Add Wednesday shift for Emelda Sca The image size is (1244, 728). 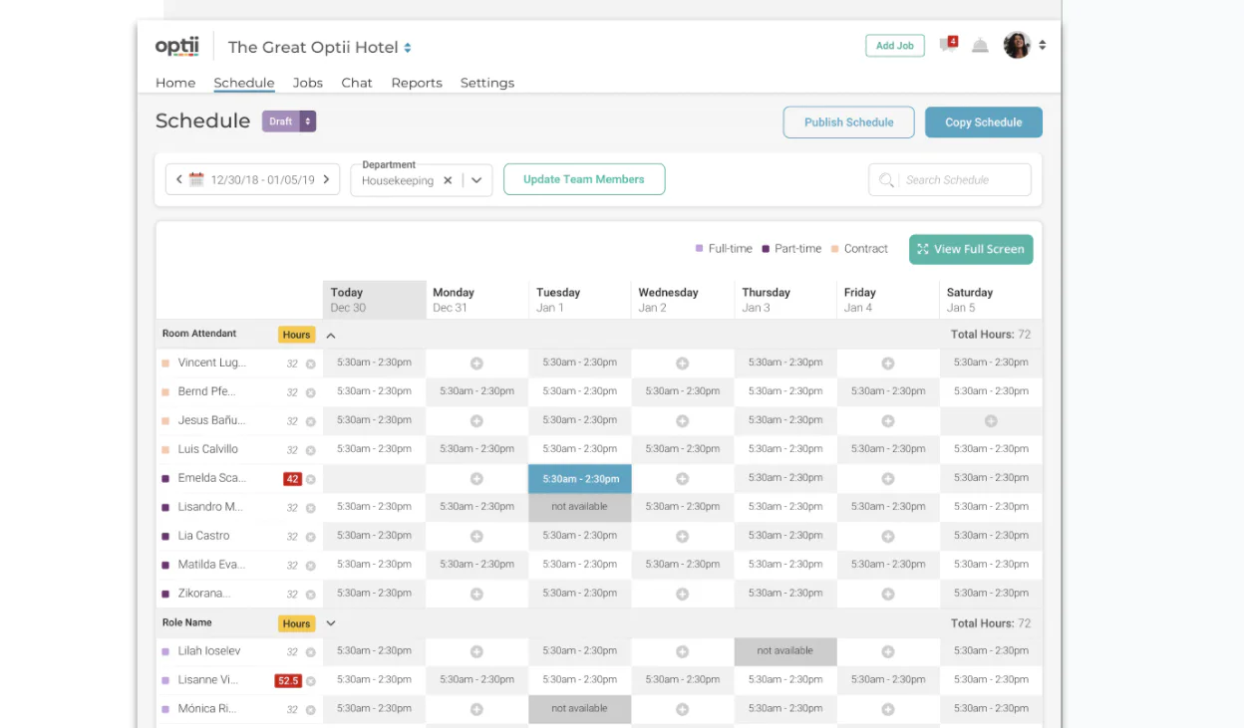click(682, 479)
